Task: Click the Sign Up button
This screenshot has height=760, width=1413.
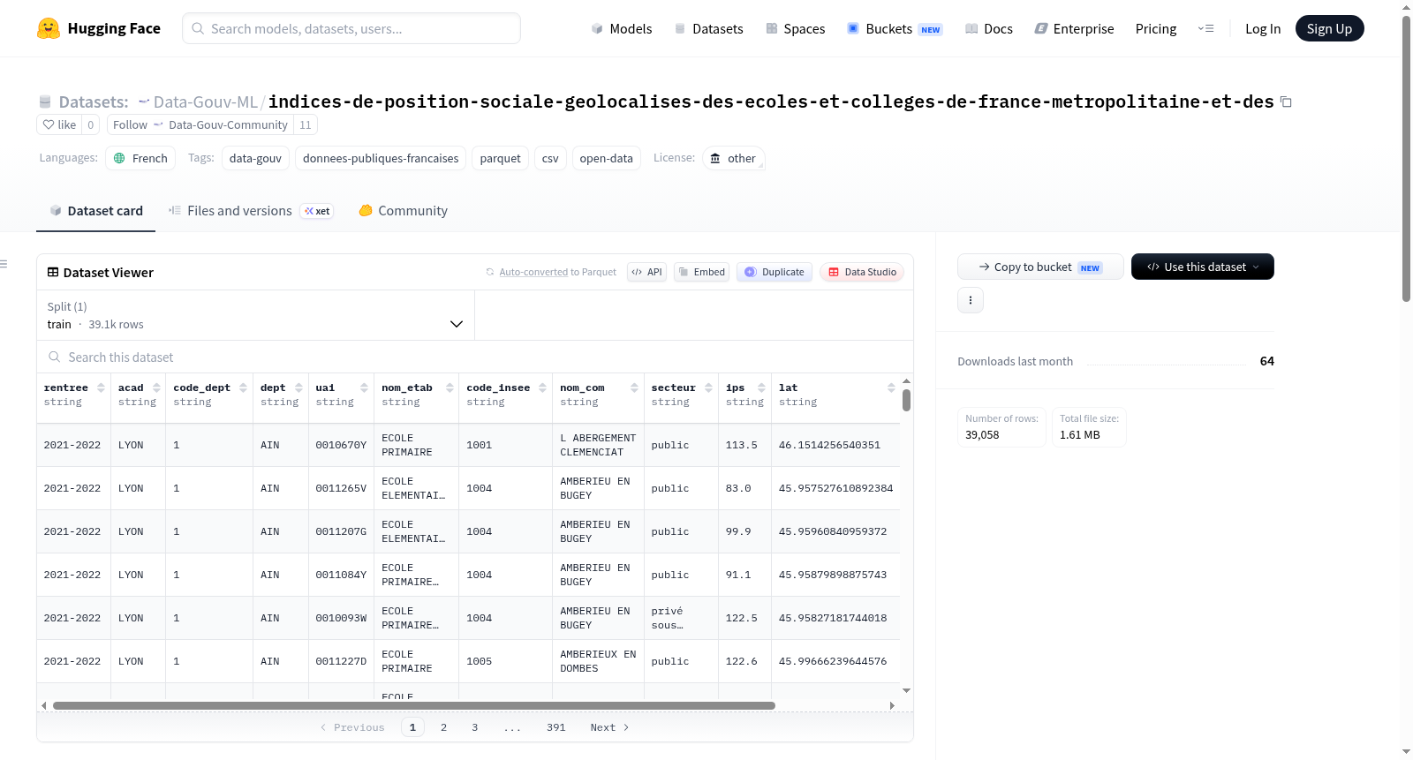Action: click(x=1329, y=28)
